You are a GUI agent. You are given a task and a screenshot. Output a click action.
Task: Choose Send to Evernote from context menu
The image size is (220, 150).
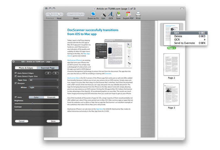(189, 43)
